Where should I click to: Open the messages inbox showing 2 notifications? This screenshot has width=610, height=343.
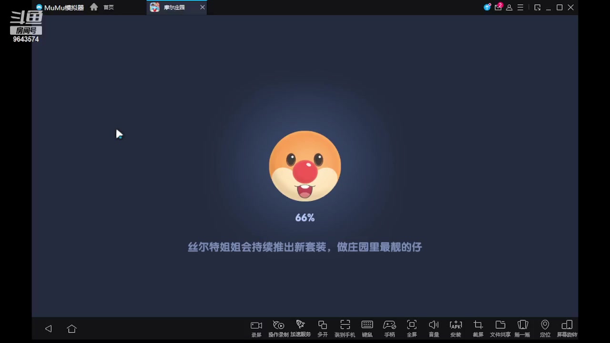[x=498, y=7]
